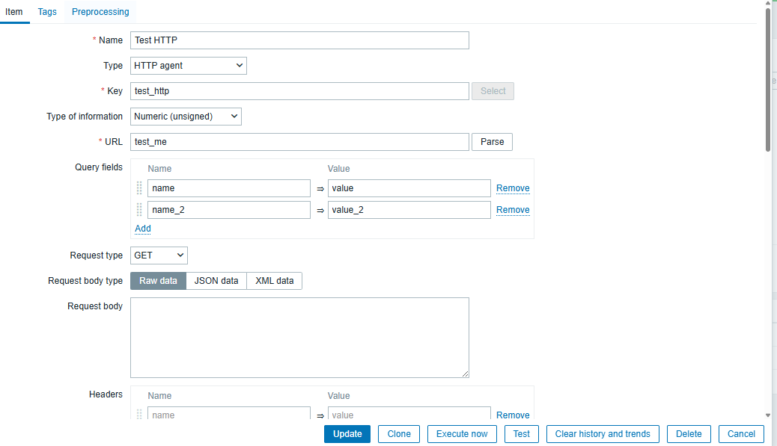Choose XML data request body type
Viewport: 777px width, 446px height.
click(274, 281)
